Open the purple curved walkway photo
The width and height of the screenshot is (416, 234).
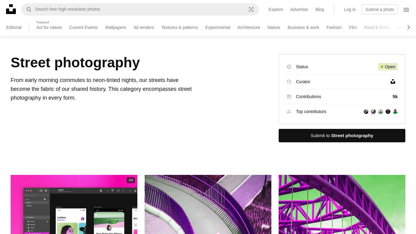click(208, 204)
